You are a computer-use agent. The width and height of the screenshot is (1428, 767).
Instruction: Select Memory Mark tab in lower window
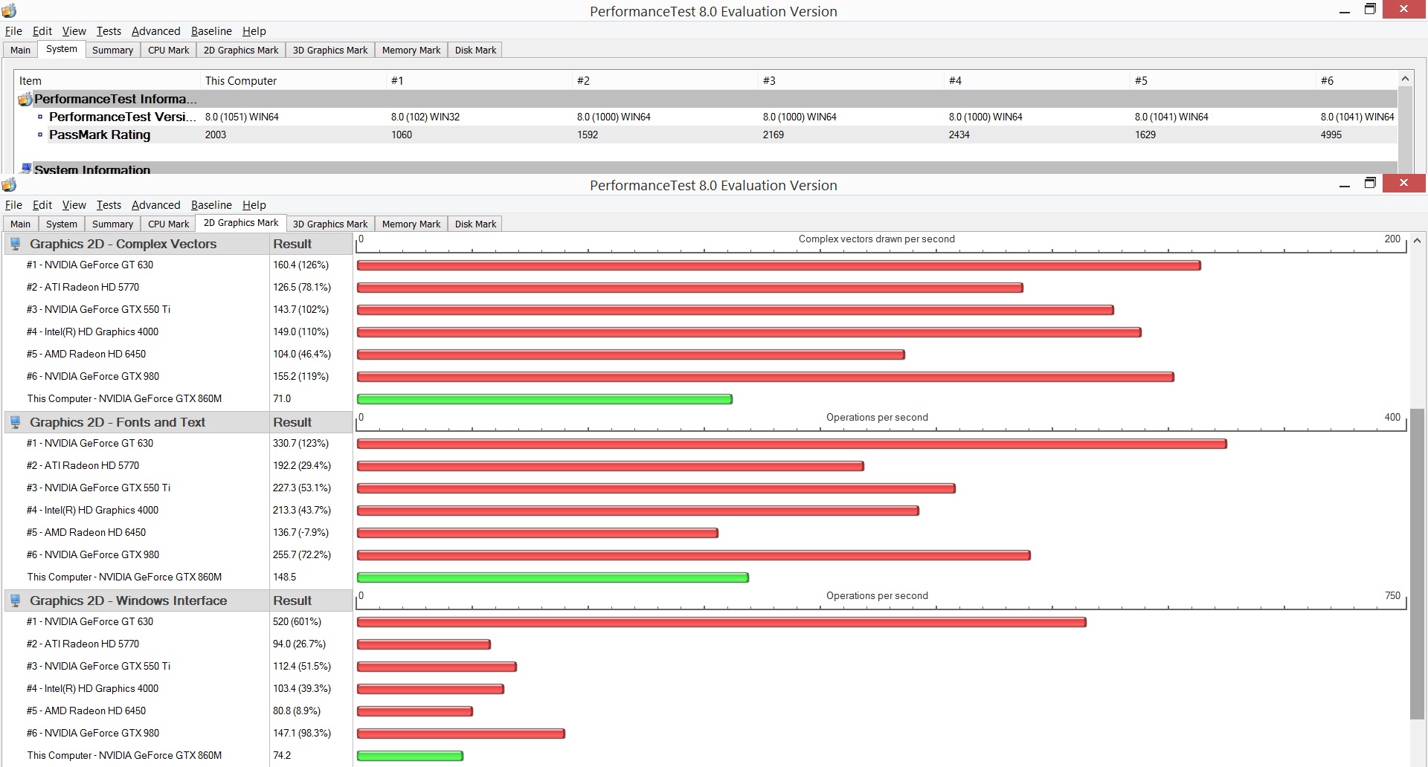(x=411, y=224)
